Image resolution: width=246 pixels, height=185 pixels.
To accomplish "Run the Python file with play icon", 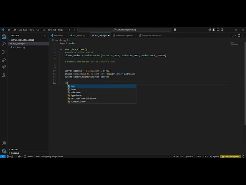I will pyautogui.click(x=233, y=35).
